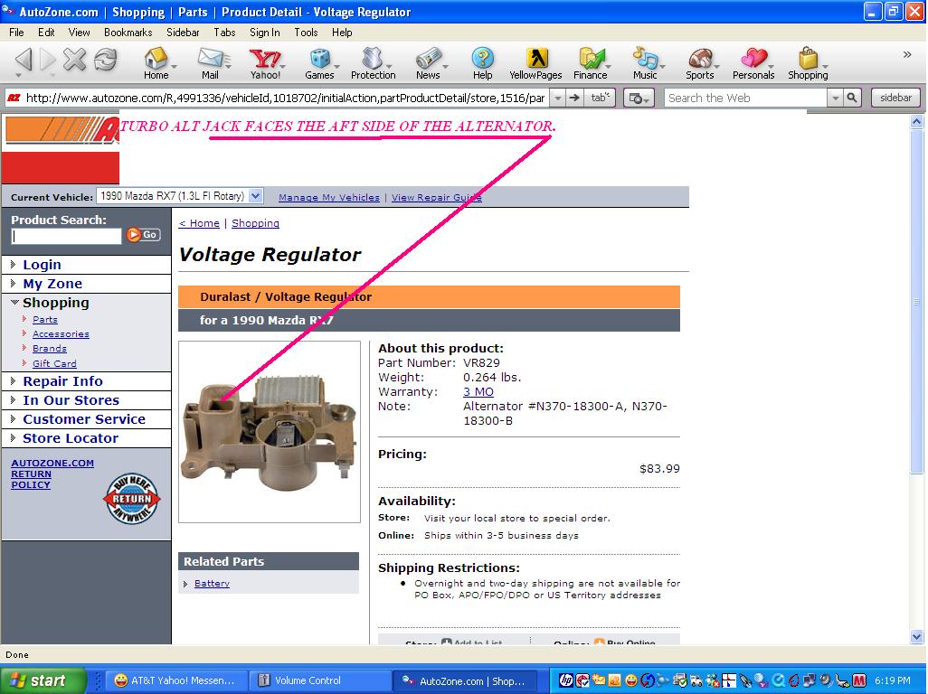Click the View Repair Guide link
The width and height of the screenshot is (928, 694).
pyautogui.click(x=436, y=197)
